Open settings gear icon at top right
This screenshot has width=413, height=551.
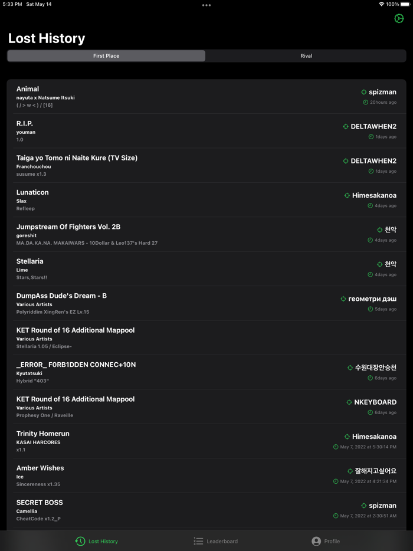click(399, 19)
